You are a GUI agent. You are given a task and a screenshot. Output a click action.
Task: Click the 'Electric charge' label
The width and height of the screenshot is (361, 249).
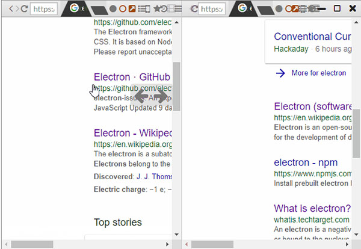pyautogui.click(x=120, y=189)
